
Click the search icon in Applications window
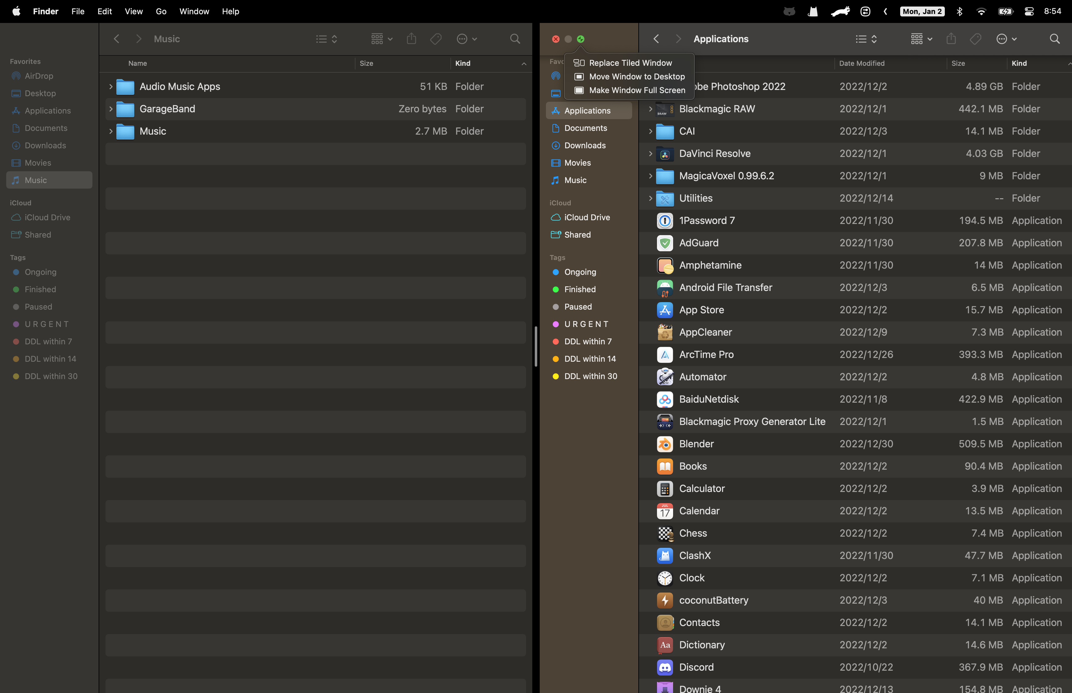pyautogui.click(x=1054, y=39)
